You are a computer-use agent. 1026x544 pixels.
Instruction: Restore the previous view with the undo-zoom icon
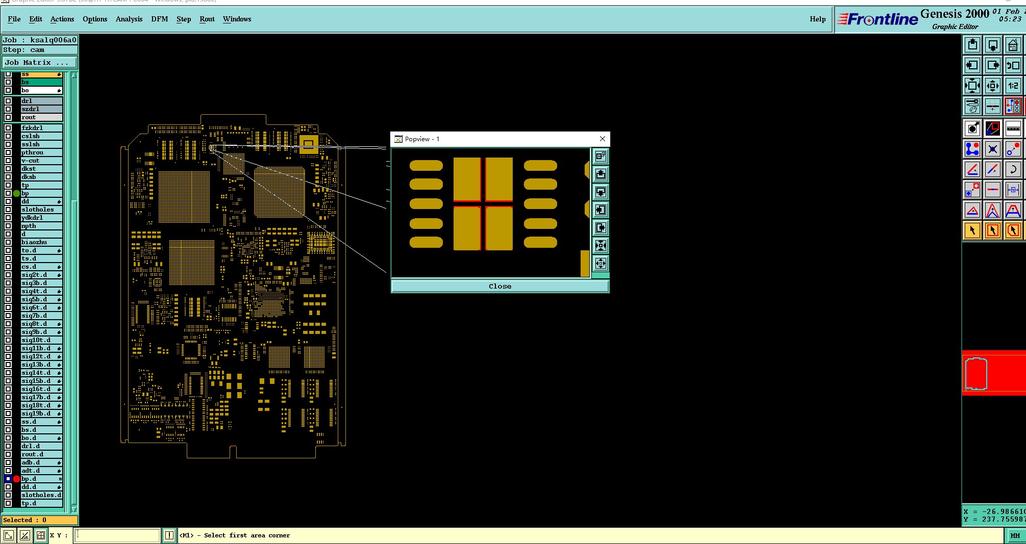pyautogui.click(x=1013, y=65)
